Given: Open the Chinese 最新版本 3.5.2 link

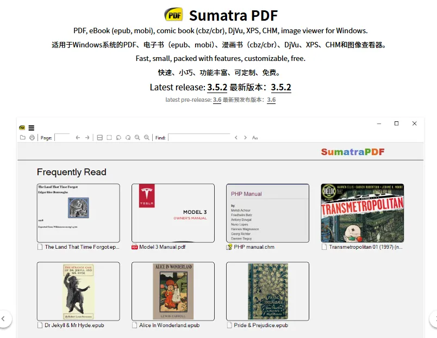Looking at the screenshot, I should point(281,88).
